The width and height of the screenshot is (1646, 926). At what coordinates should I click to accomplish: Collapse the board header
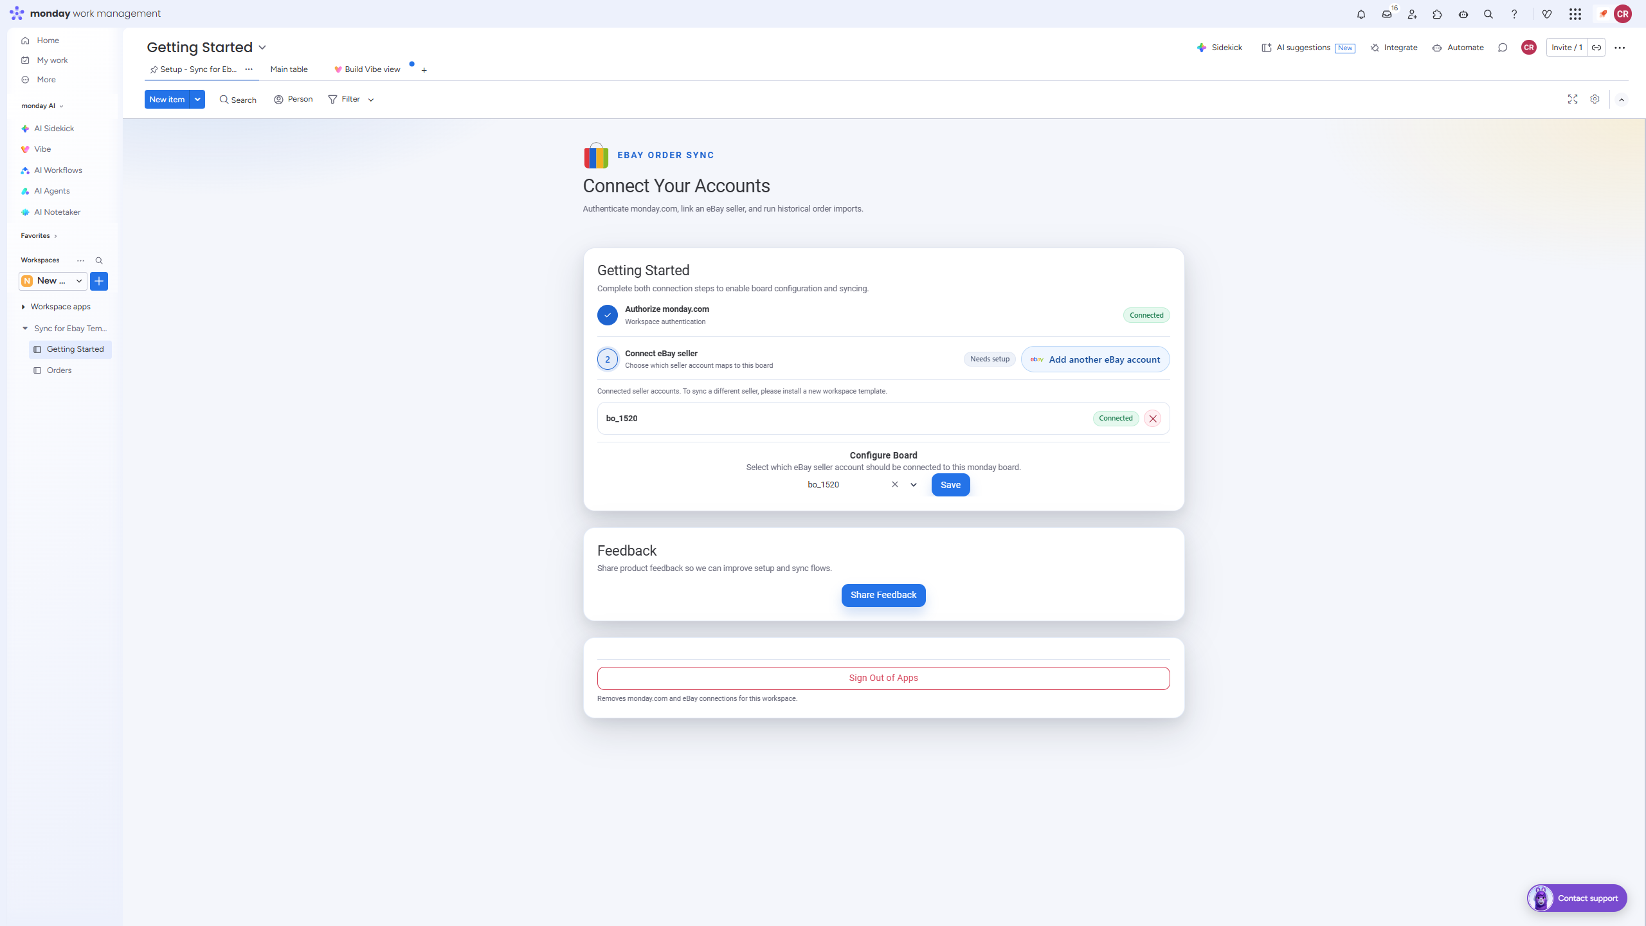(x=1622, y=100)
